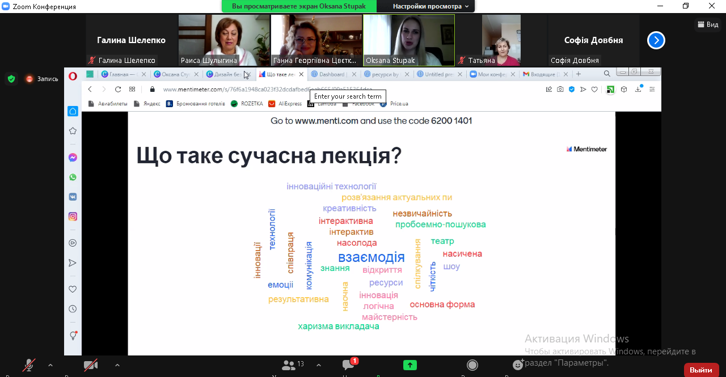The height and width of the screenshot is (377, 726).
Task: Expand the audio options arrow beside microphone
Action: click(x=50, y=365)
